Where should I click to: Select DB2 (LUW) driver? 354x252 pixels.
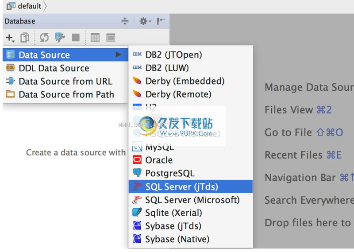tap(191, 68)
